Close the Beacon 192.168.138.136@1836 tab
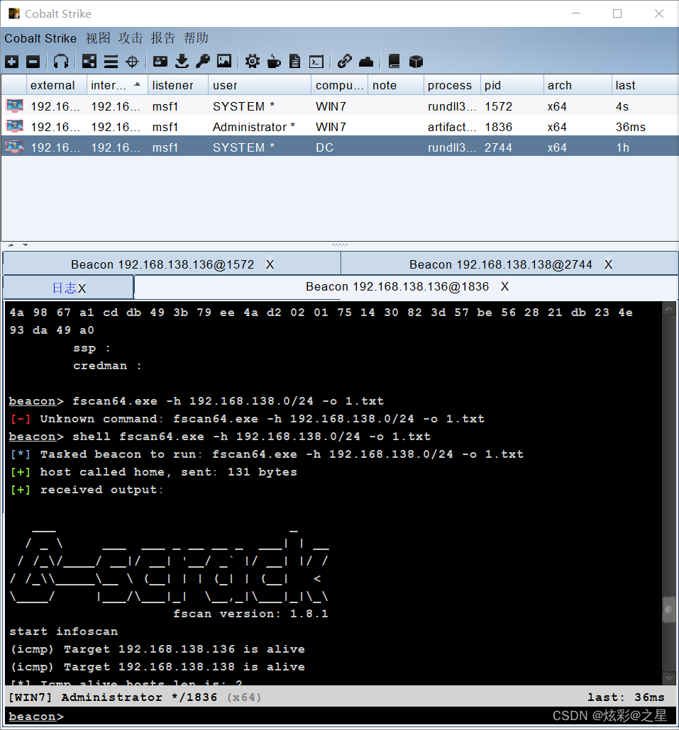This screenshot has width=679, height=730. point(504,286)
